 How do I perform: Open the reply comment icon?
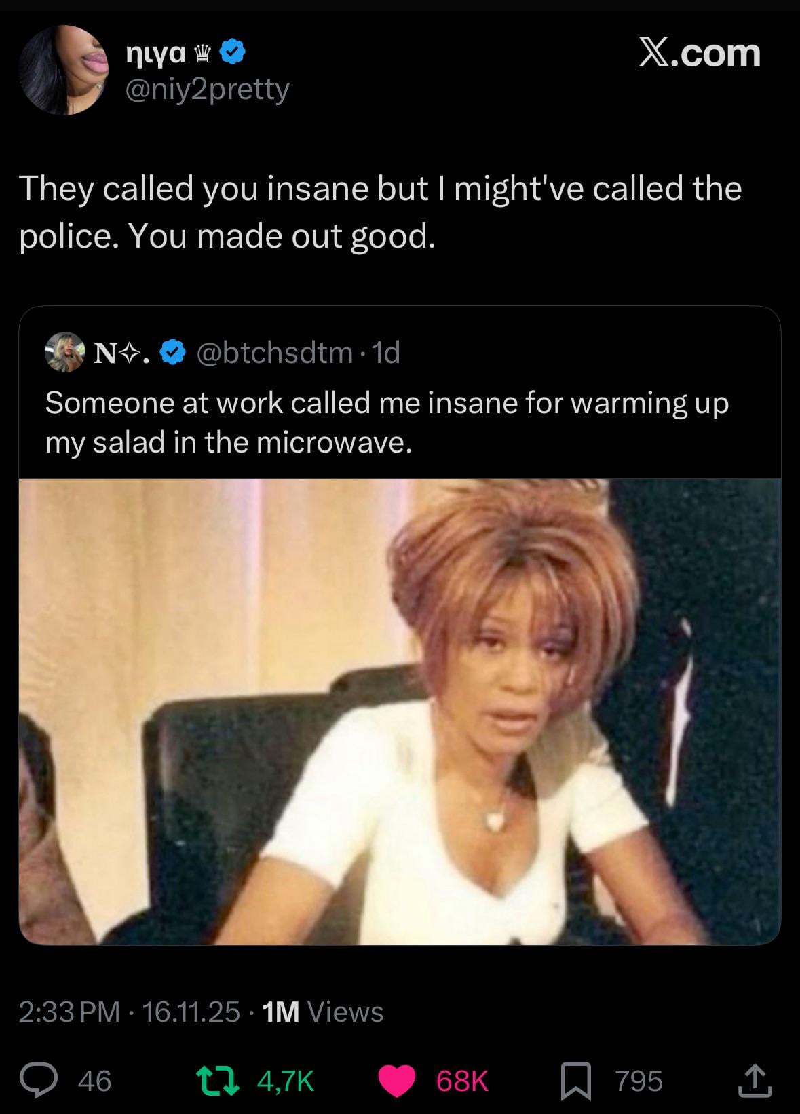(38, 1081)
